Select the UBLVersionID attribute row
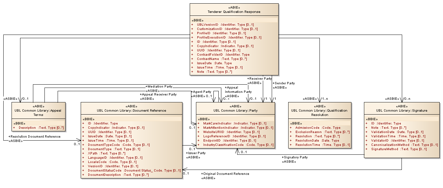 (225, 25)
